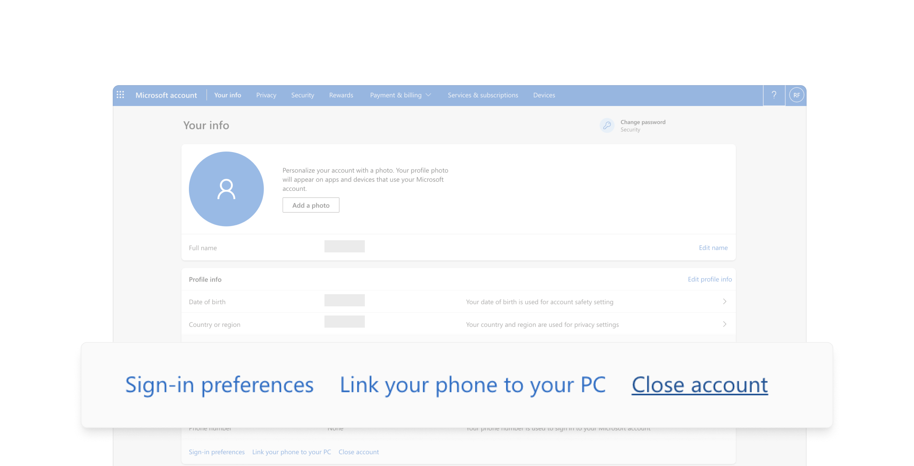Open the app launcher waffle icon
Screen dimensions: 914x466
point(120,95)
